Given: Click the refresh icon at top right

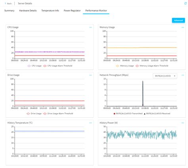Looking at the screenshot, I should coord(186,4).
